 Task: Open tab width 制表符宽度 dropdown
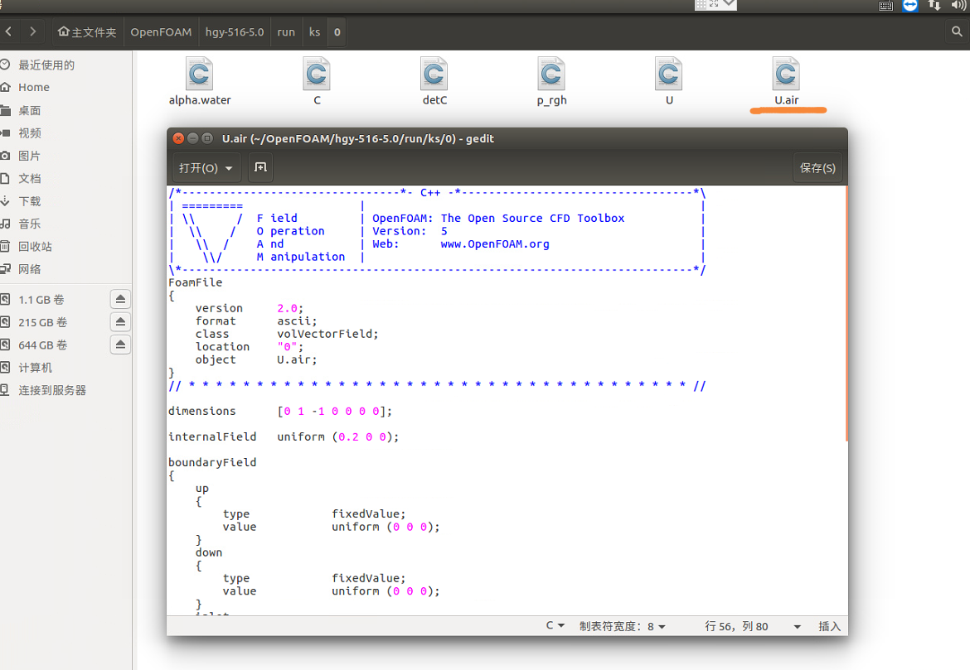pyautogui.click(x=623, y=626)
